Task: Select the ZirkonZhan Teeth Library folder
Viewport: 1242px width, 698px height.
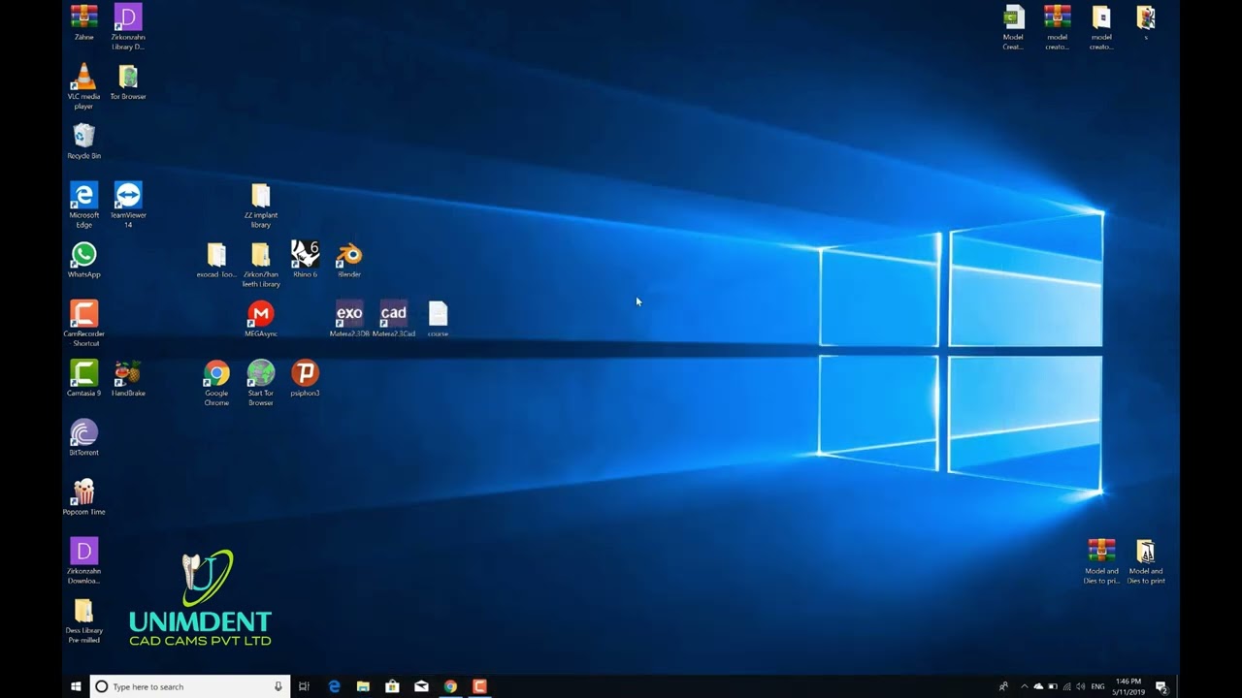Action: tap(260, 265)
